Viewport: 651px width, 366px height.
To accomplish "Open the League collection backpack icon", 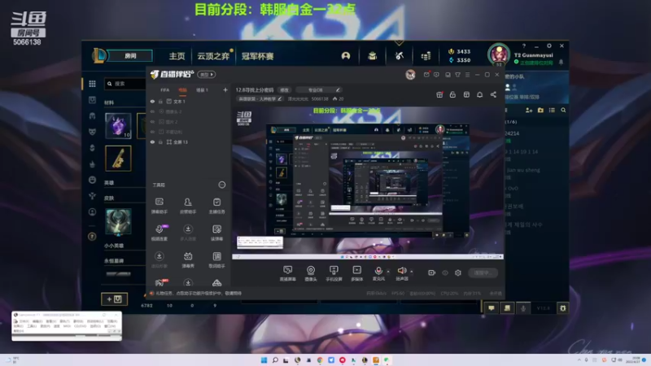I will tap(373, 55).
